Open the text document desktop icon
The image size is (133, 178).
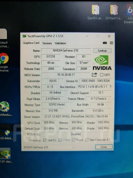4,38
